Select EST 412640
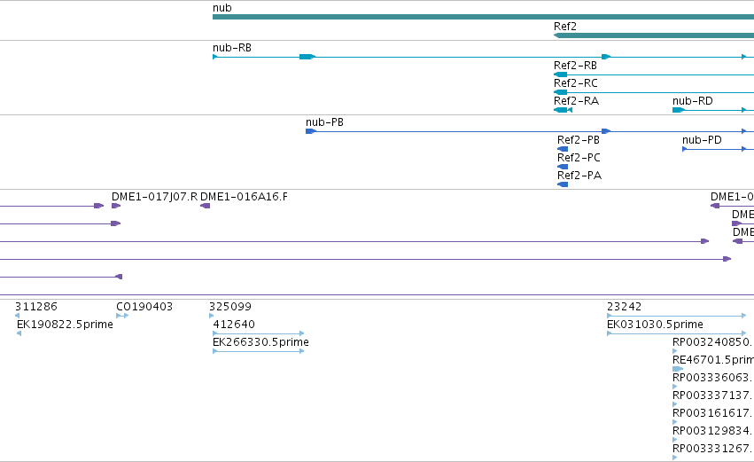The height and width of the screenshot is (462, 754). click(x=234, y=325)
